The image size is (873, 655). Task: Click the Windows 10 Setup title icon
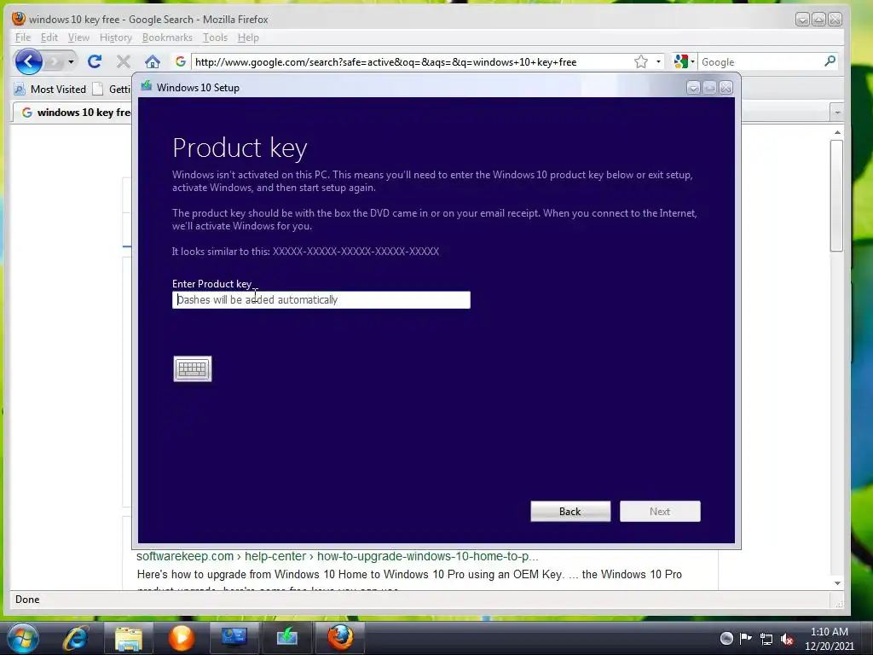point(147,86)
